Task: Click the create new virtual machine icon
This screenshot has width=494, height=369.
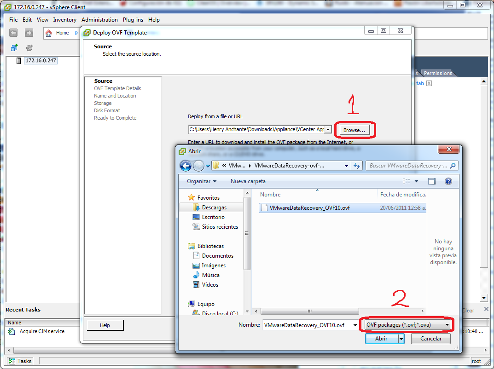Action: click(14, 47)
